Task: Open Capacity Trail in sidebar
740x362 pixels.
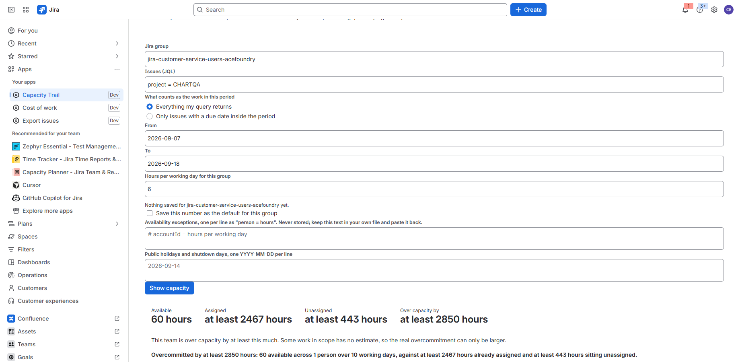Action: coord(66,95)
